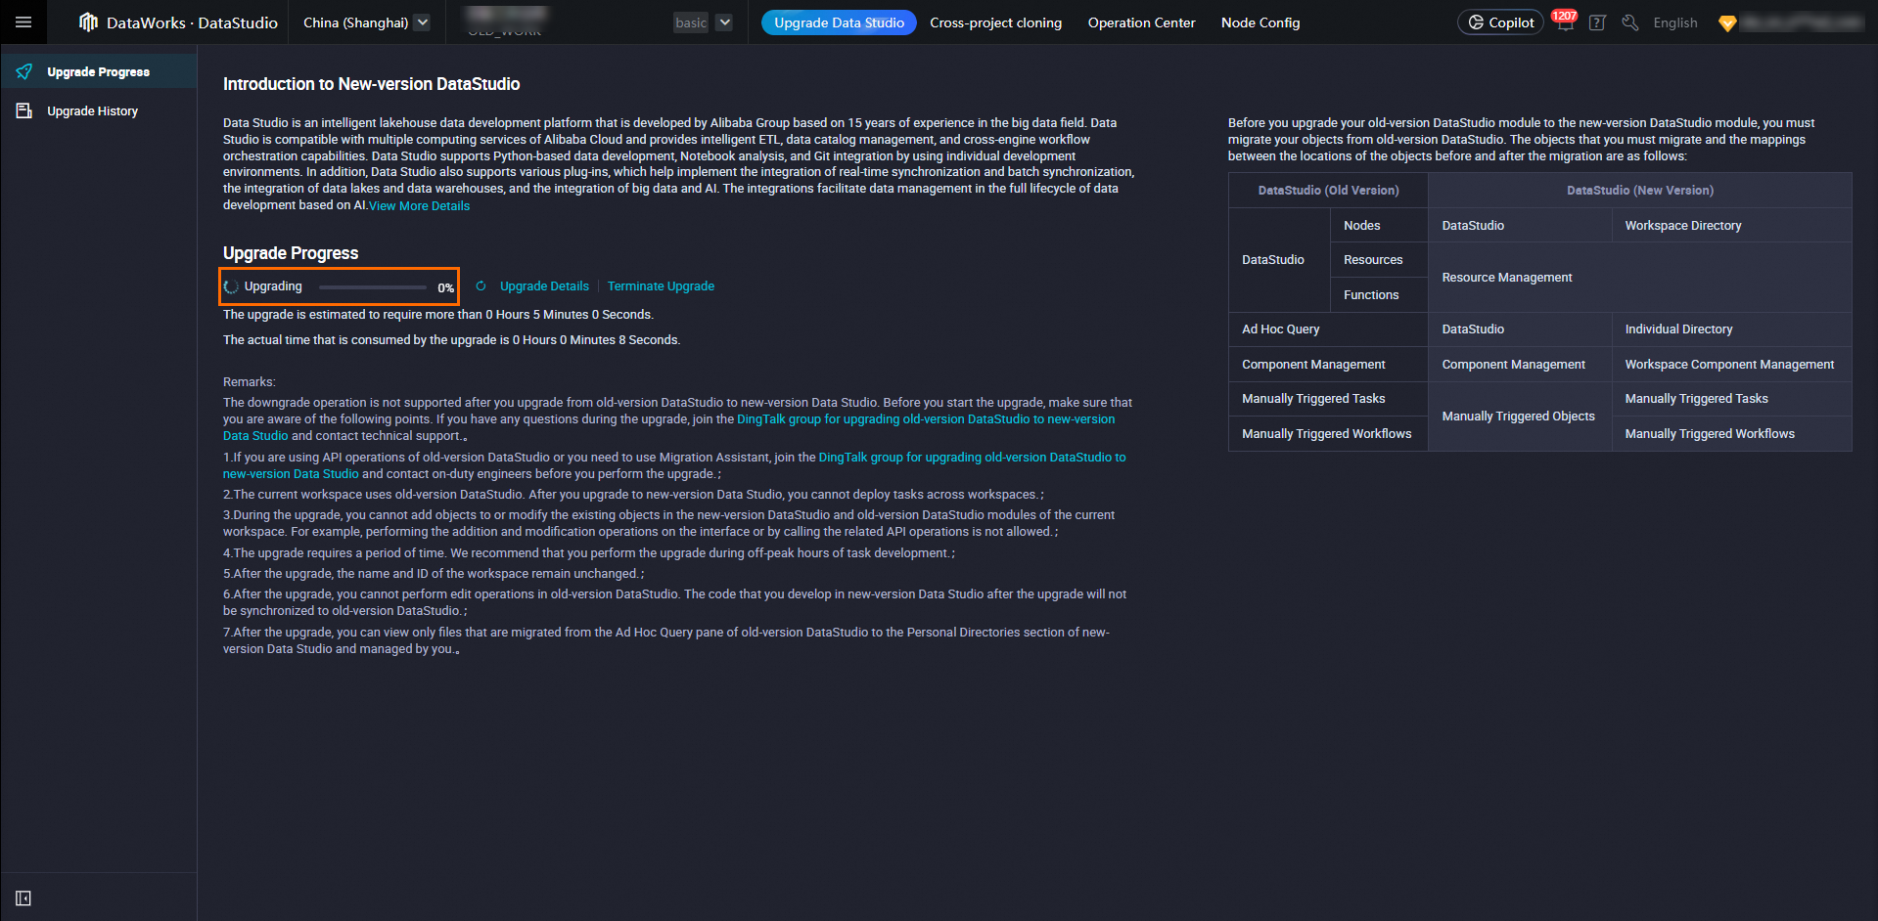
Task: Open the blurred account name menu
Action: 1802,22
